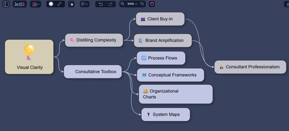Redo the last undone action
289x131 pixels.
coord(111,4)
